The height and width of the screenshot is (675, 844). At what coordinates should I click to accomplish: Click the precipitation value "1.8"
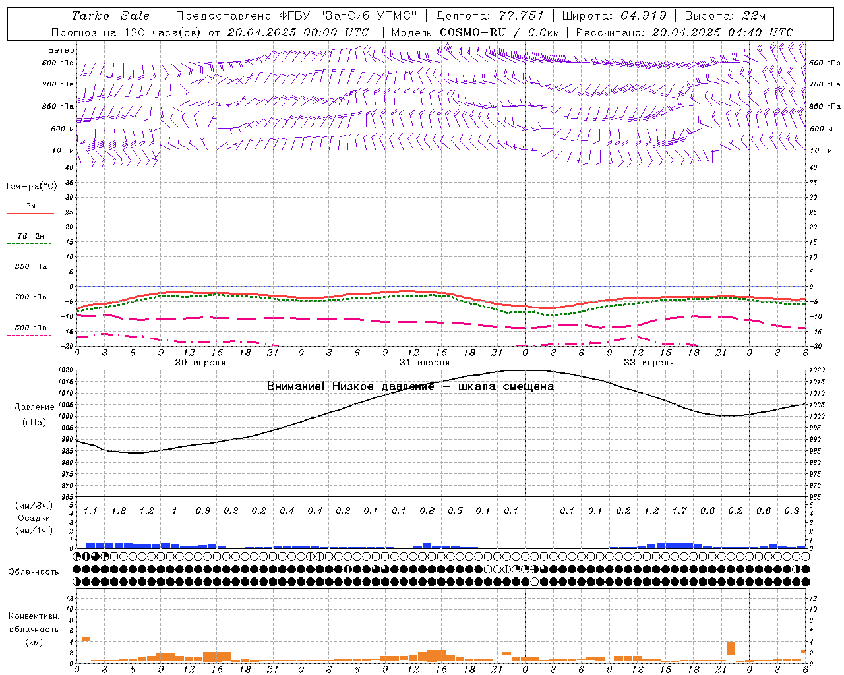(x=119, y=511)
